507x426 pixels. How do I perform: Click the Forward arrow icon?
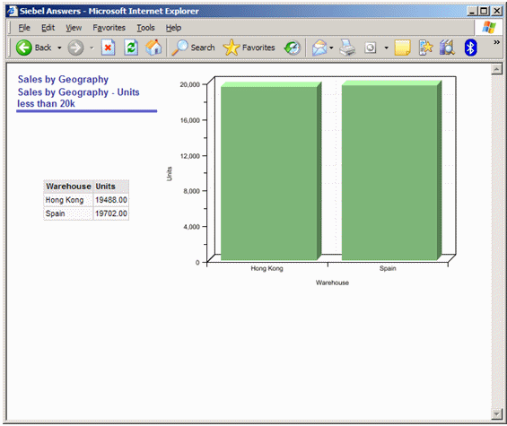75,48
